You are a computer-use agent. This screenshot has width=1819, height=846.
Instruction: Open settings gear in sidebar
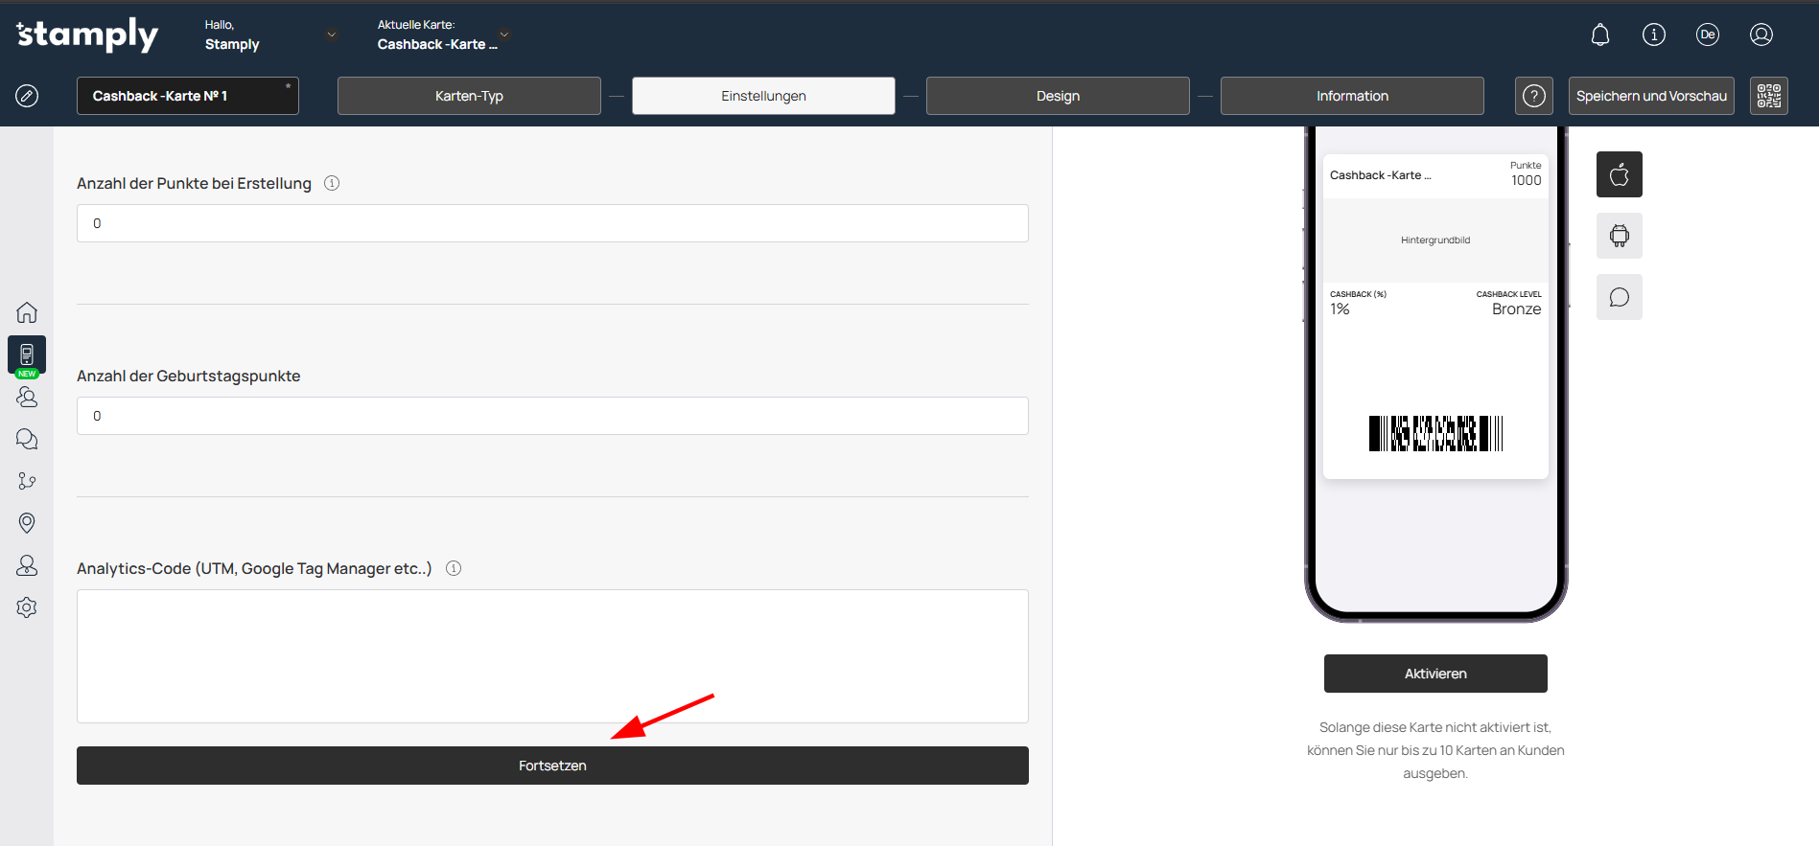coord(27,607)
